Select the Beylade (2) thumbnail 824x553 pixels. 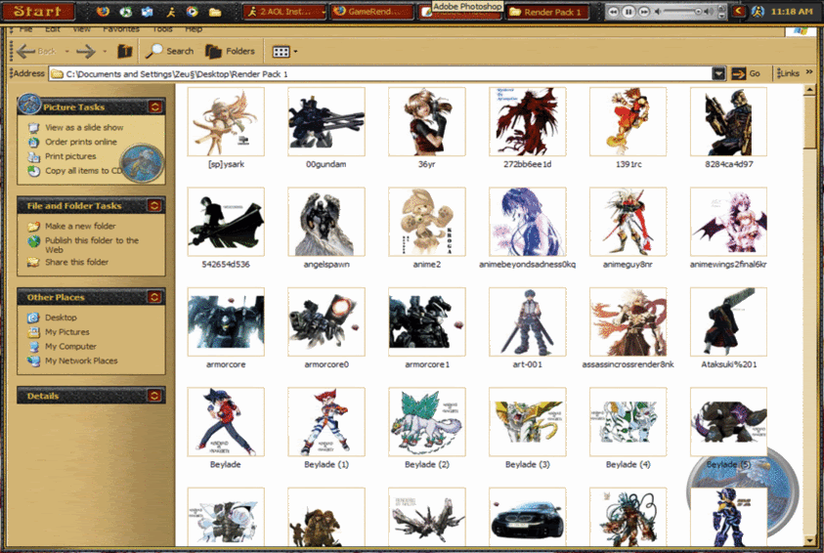pos(427,422)
